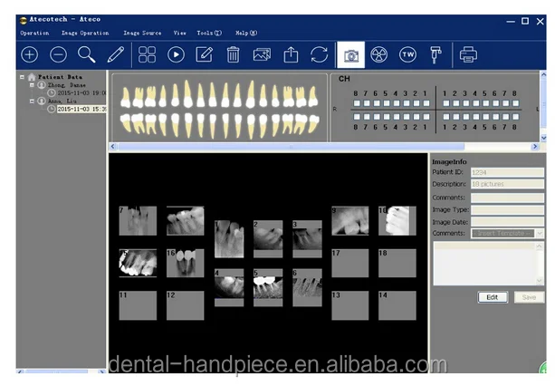Check upper L-side tooth 4 box
The image size is (555, 386).
pyautogui.click(x=476, y=103)
